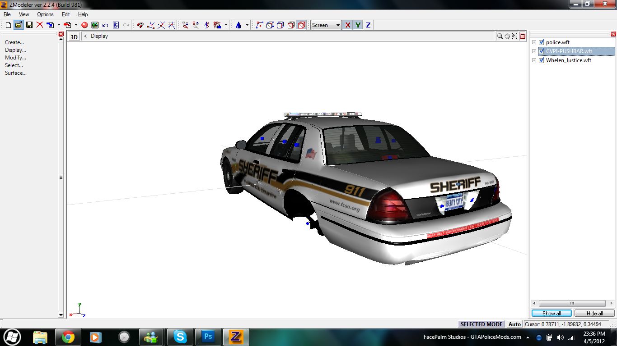Screen dimensions: 617x346
Task: Click the Save file toolbar icon
Action: tap(29, 25)
